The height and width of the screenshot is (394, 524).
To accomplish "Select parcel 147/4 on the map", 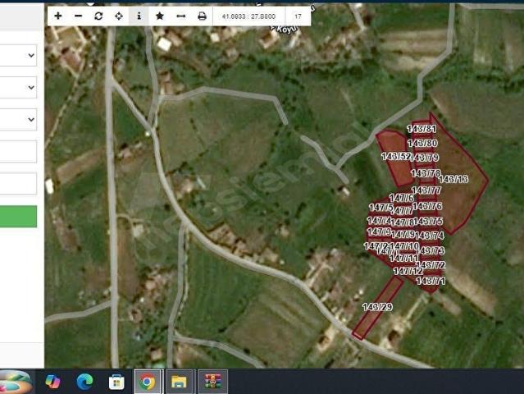I will tap(379, 221).
